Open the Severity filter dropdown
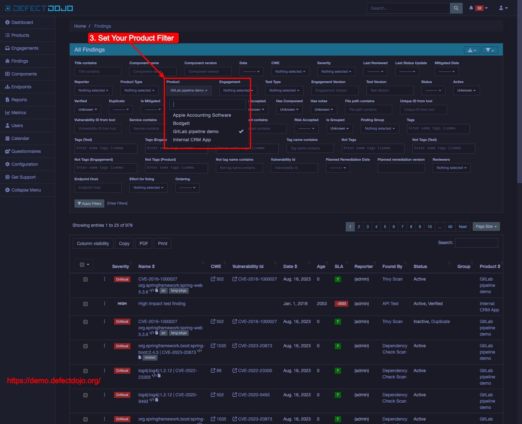Image resolution: width=522 pixels, height=424 pixels. [336, 72]
